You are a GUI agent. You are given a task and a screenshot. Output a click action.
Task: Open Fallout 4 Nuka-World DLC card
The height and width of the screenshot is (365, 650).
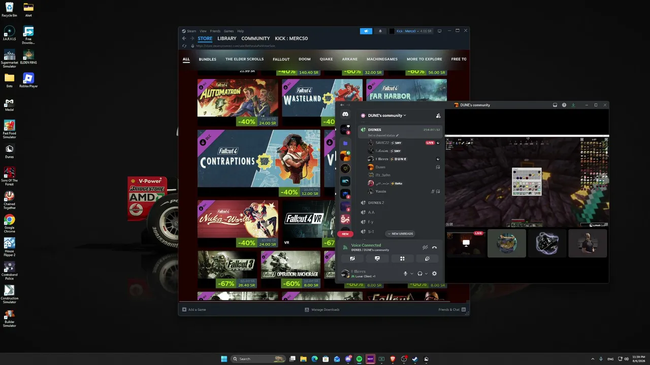pos(238,224)
